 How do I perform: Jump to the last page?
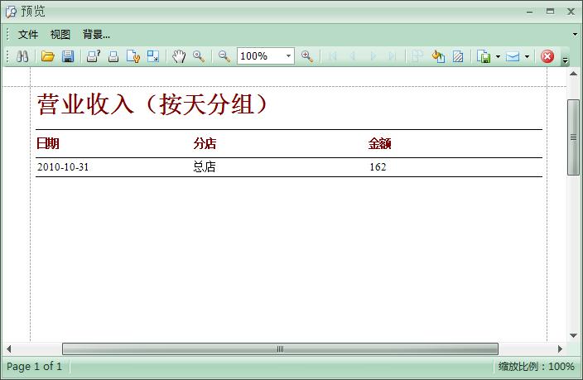click(x=392, y=56)
